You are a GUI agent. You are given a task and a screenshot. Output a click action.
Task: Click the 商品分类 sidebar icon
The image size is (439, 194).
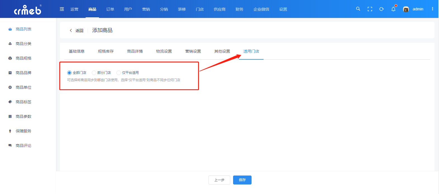pyautogui.click(x=10, y=44)
